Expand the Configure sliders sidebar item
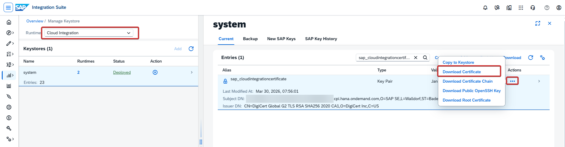This screenshot has height=147, width=565. [x=10, y=65]
